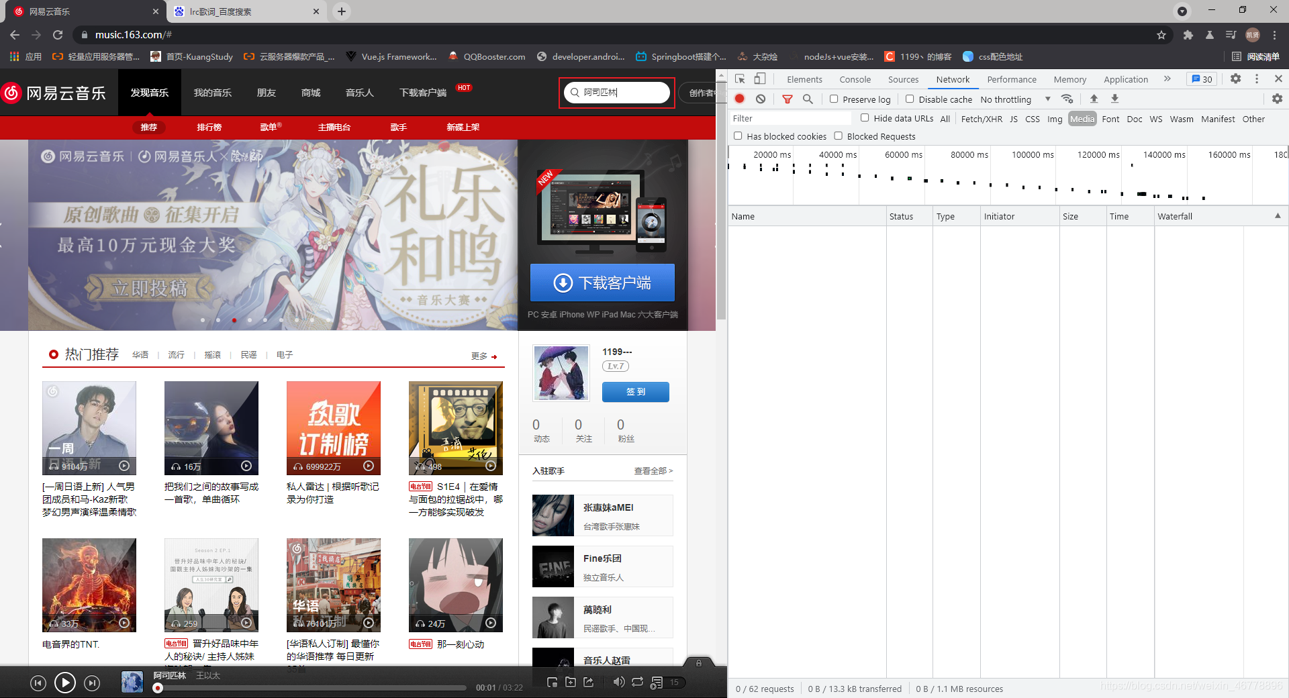
Task: Click the 签到 sign-in button
Action: click(x=635, y=392)
